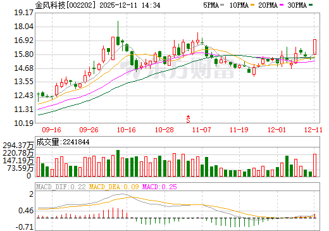The image size is (329, 231).
Task: Click the 11-07 date label
Action: point(202,130)
